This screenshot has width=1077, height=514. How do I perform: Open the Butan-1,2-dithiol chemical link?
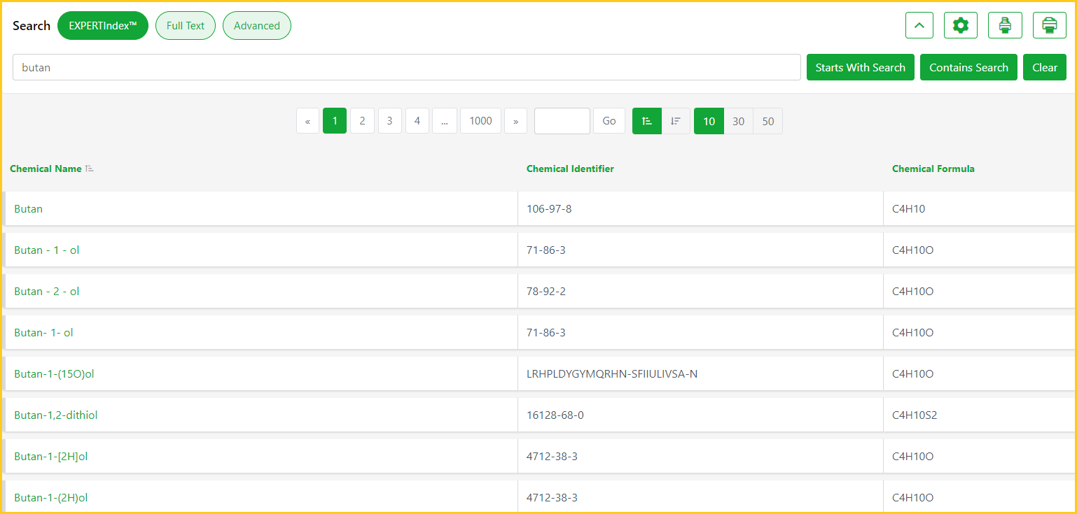(56, 415)
